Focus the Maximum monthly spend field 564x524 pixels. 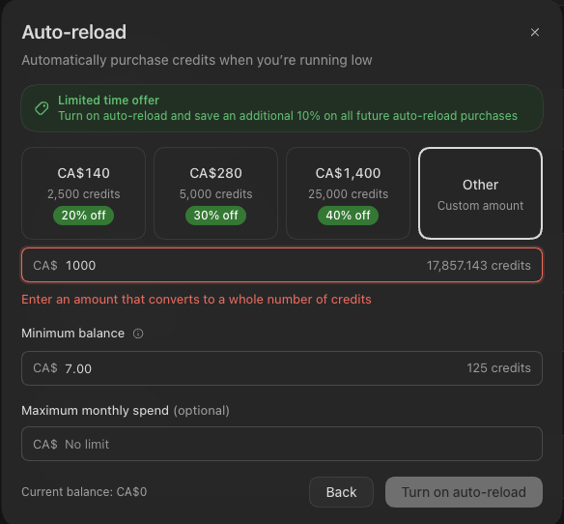tap(282, 444)
